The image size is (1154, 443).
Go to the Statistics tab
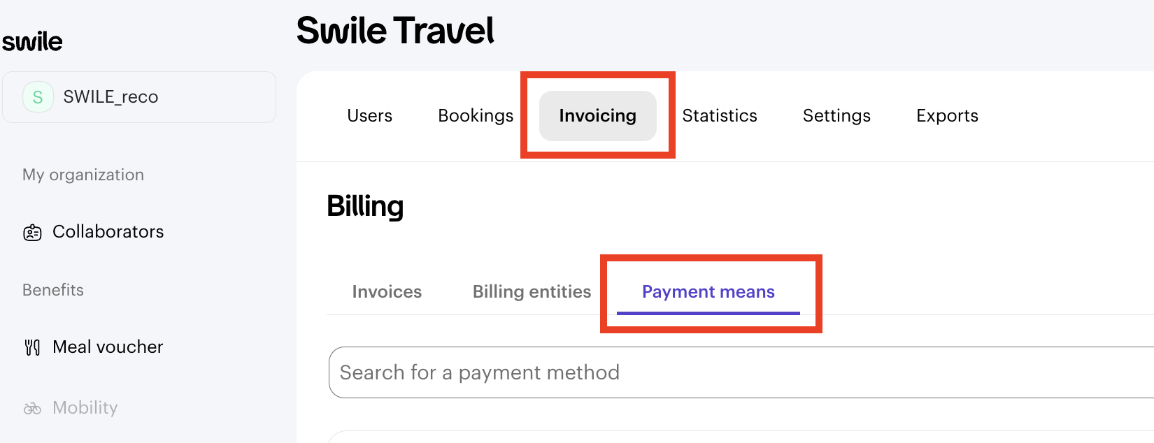(x=720, y=116)
